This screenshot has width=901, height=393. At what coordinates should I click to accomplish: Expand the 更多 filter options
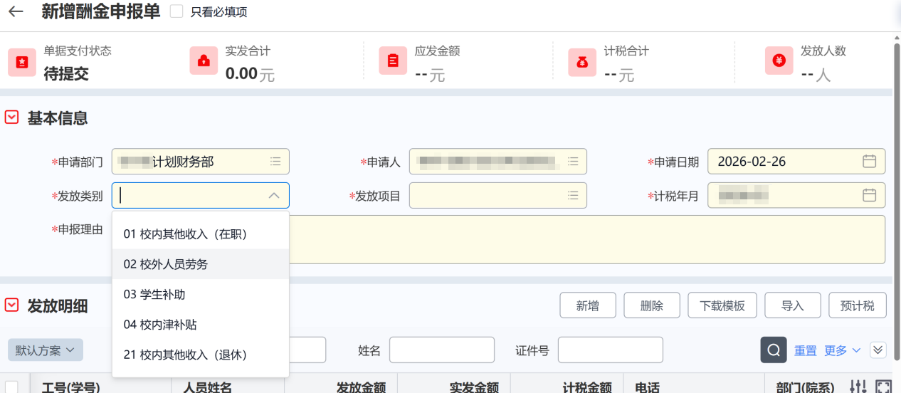(843, 350)
